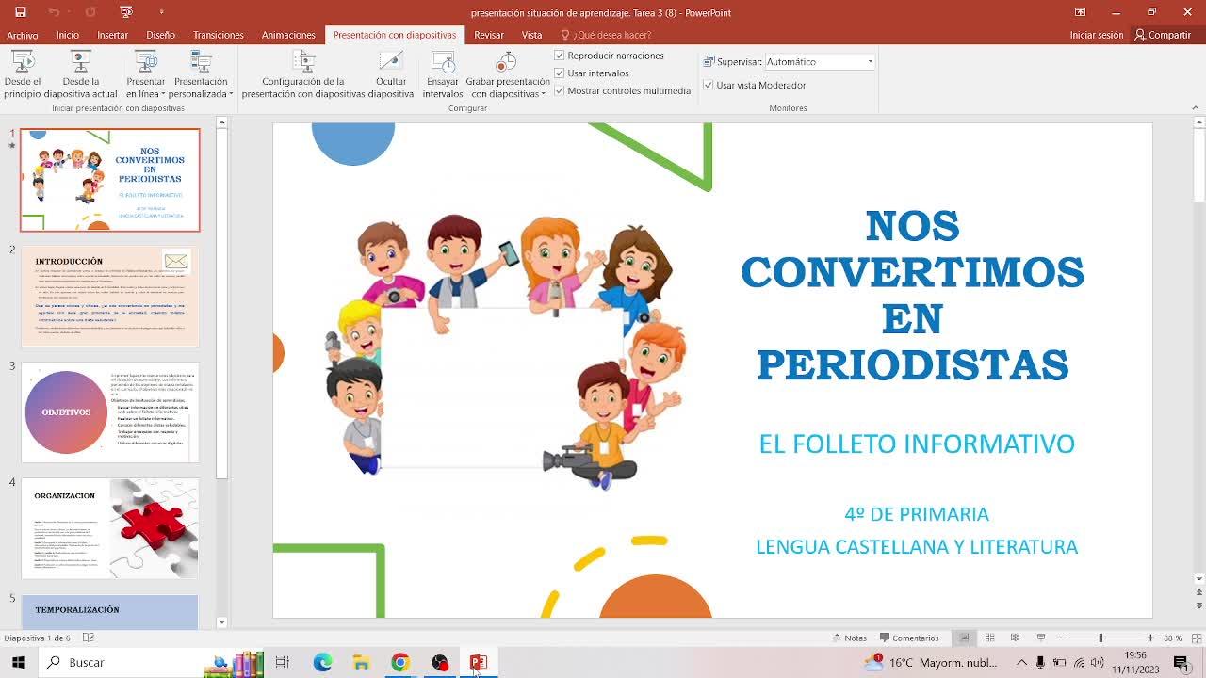Uncheck Reproducir narraciones checkbox
1206x678 pixels.
(x=560, y=56)
